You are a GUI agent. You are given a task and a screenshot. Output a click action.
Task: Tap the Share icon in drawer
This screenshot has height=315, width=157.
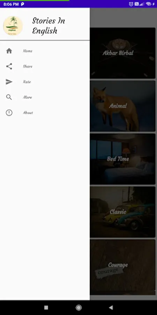(x=9, y=66)
